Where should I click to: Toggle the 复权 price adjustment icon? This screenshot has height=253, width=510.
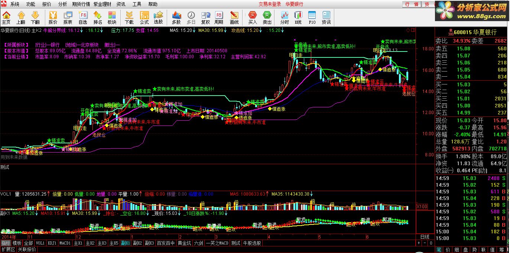click(x=205, y=17)
